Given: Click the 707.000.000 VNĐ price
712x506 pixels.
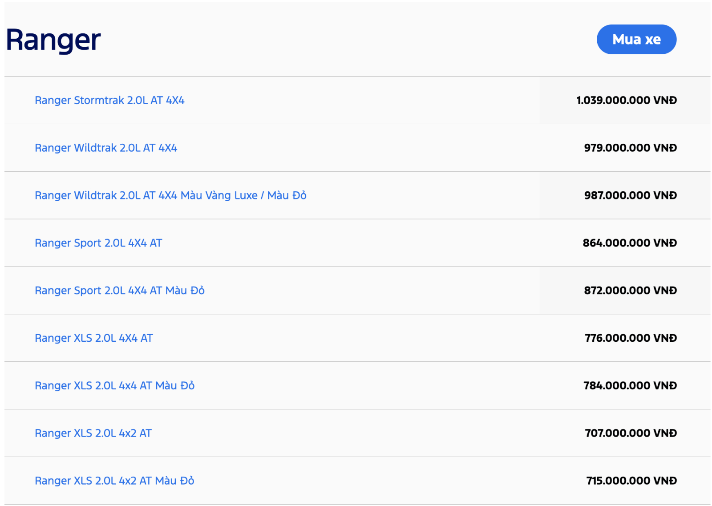Looking at the screenshot, I should point(631,433).
